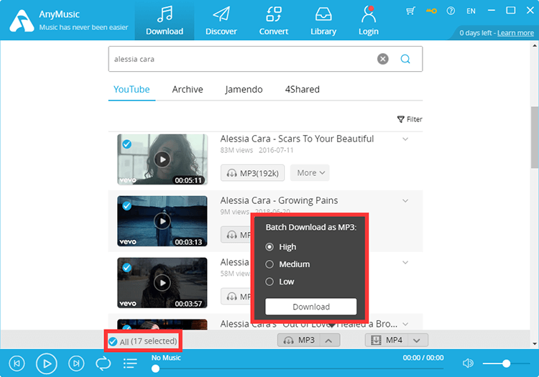Uncheck Growing Pains selection checkmark
Image resolution: width=539 pixels, height=377 pixels.
pos(126,206)
